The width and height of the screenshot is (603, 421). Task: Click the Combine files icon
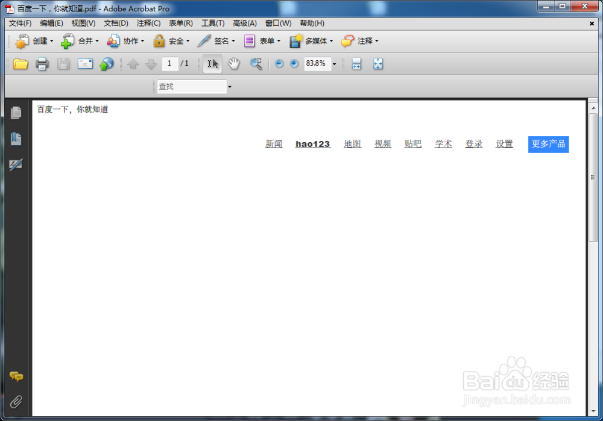[x=68, y=41]
